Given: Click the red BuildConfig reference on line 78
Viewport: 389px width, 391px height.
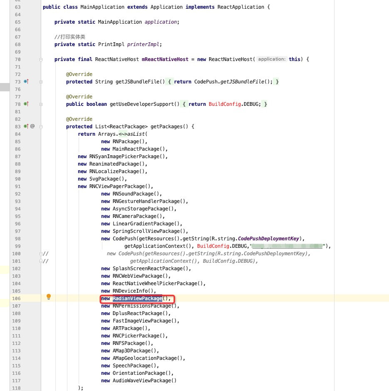Looking at the screenshot, I should pyautogui.click(x=225, y=104).
